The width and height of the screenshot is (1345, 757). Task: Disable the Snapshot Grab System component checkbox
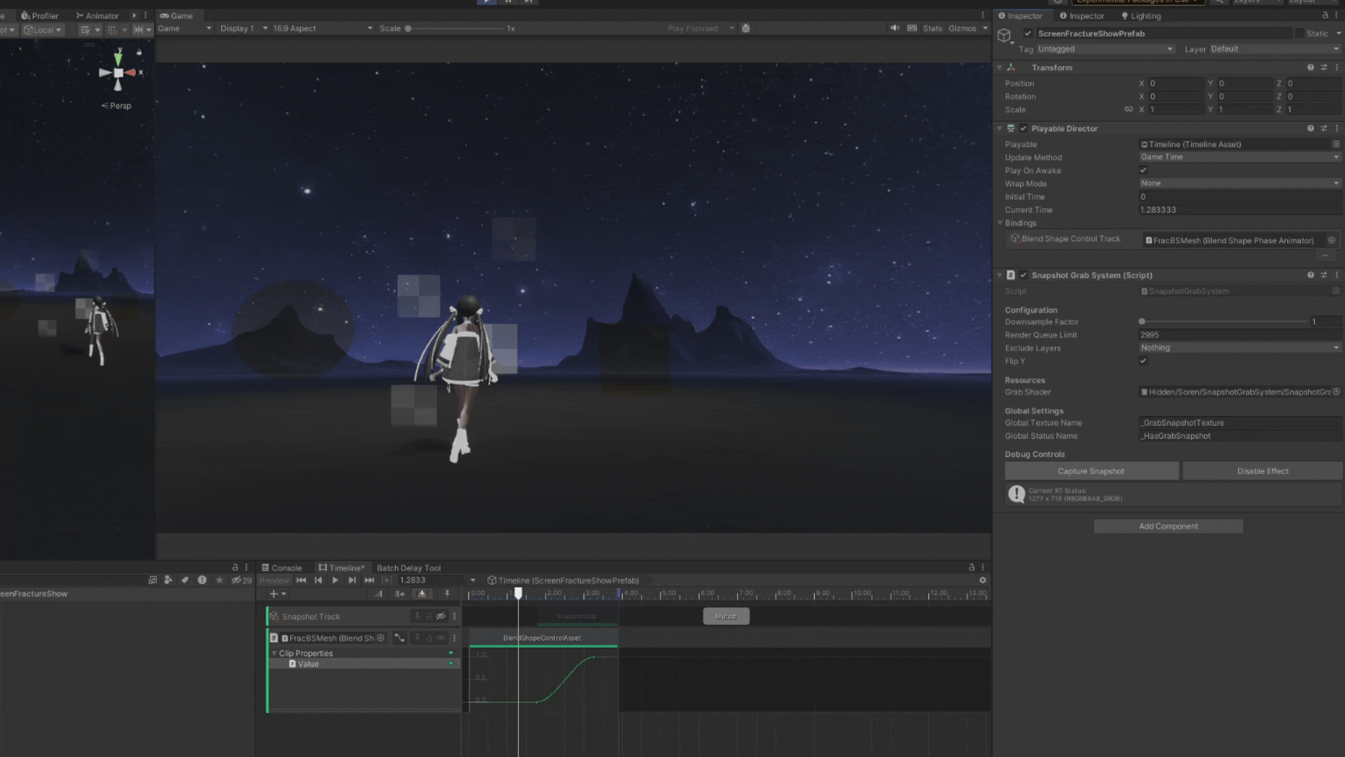(1023, 275)
